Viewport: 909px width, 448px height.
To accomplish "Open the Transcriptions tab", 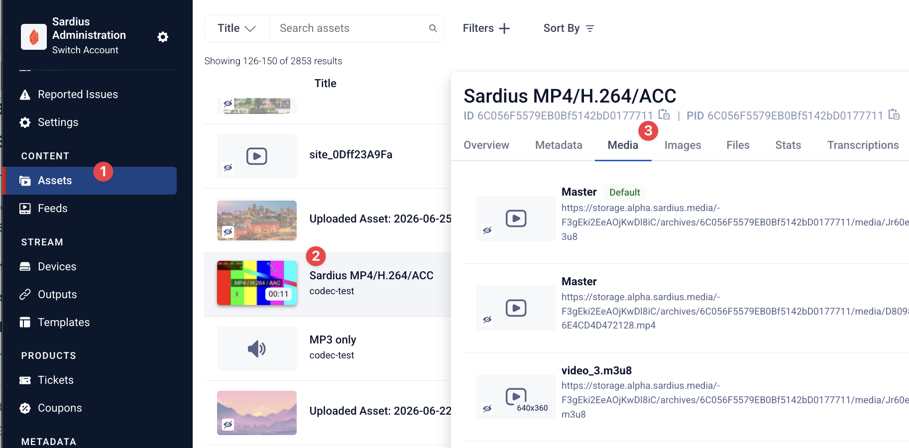I will (x=863, y=145).
